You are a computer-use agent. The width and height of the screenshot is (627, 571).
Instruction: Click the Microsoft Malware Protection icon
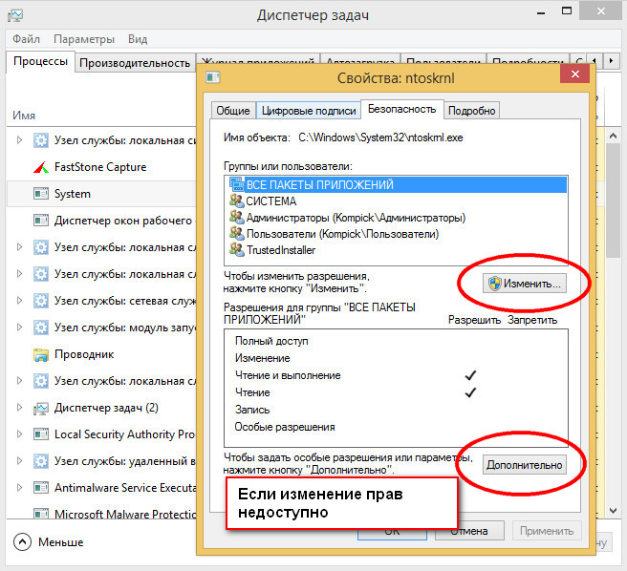41,513
